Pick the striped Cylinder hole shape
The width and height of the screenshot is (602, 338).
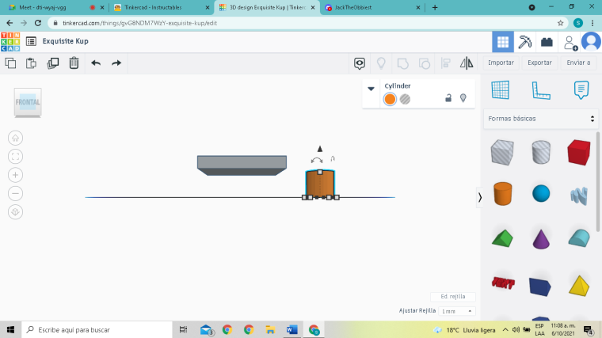click(x=541, y=152)
